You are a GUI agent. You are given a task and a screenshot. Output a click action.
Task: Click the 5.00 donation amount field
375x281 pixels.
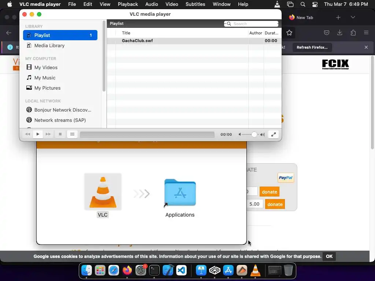[x=255, y=204]
